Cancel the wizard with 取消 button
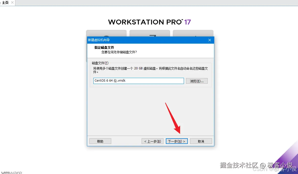 point(201,141)
